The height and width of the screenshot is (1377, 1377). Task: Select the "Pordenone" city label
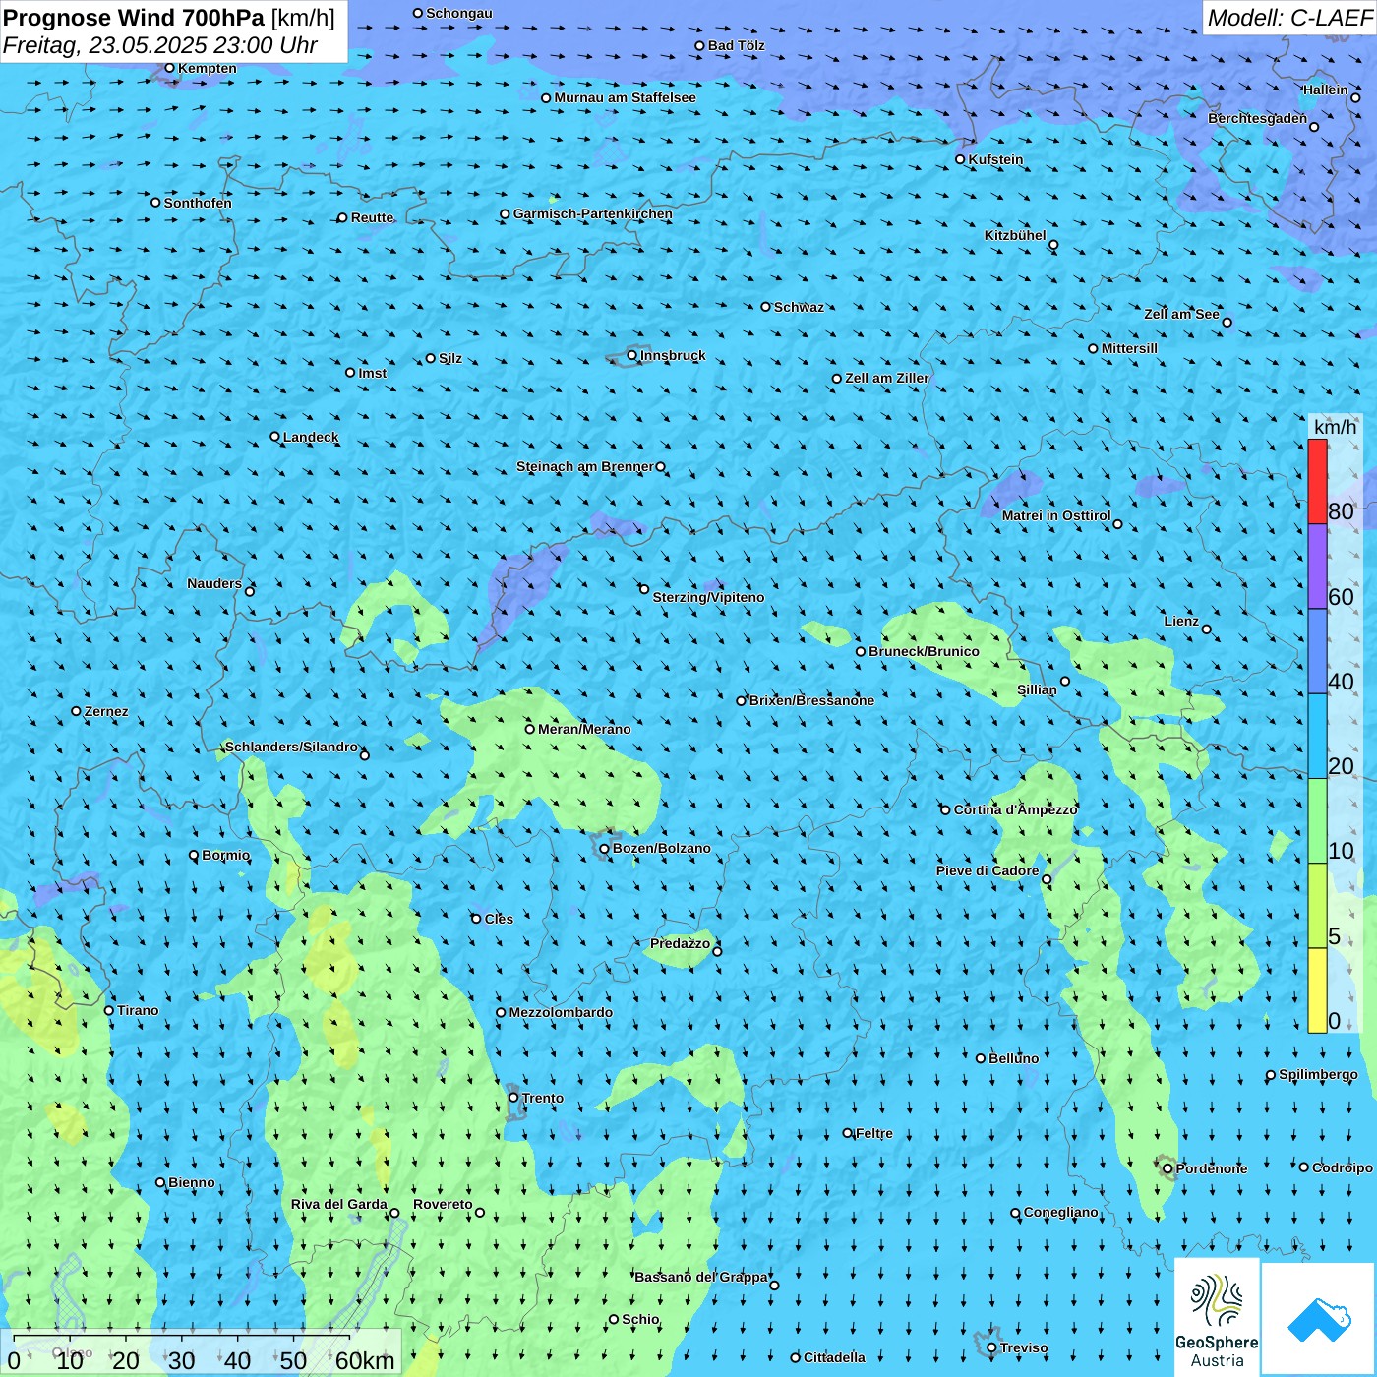click(x=1212, y=1168)
